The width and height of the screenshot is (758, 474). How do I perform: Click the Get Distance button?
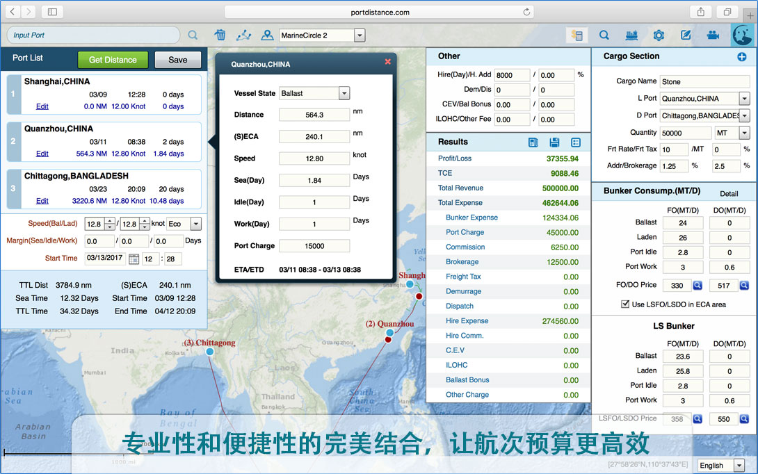[113, 60]
